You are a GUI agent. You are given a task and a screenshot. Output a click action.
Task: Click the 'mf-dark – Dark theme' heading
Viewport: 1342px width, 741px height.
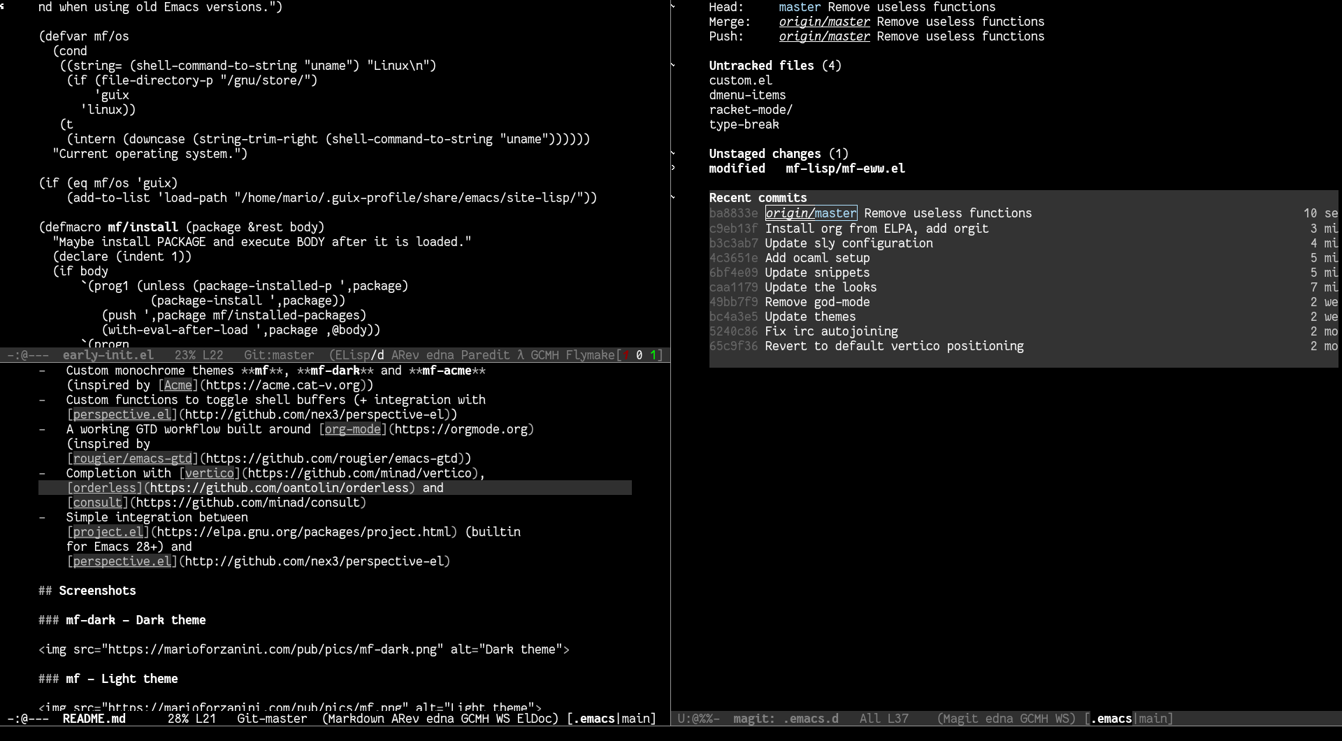[x=136, y=620]
